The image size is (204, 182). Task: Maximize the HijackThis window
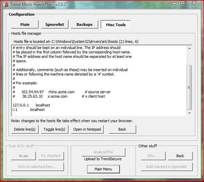pyautogui.click(x=183, y=3)
